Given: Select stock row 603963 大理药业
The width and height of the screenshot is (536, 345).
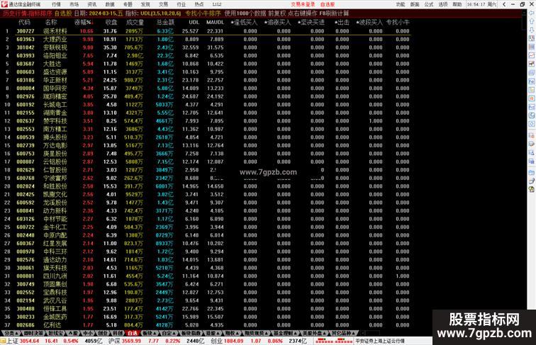Looking at the screenshot, I should (205, 39).
